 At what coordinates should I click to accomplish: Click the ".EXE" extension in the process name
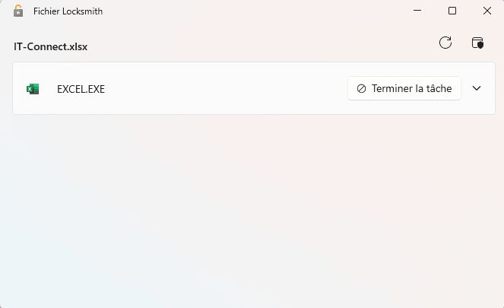pyautogui.click(x=95, y=89)
